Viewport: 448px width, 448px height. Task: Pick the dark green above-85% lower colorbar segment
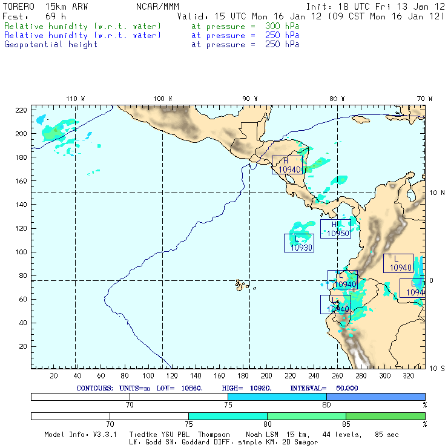pyautogui.click(x=386, y=416)
